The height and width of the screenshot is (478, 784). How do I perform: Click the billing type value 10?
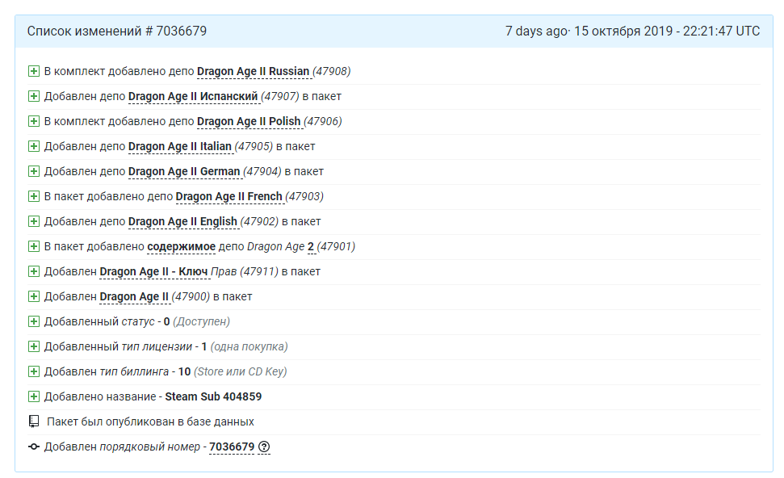point(185,371)
